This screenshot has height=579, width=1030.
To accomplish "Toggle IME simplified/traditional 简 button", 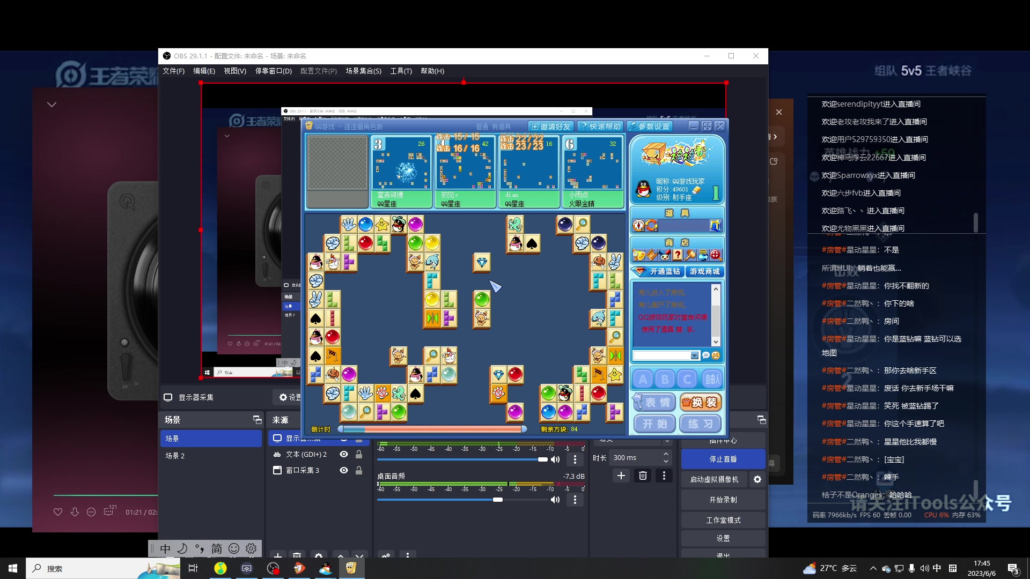I will coord(217,548).
